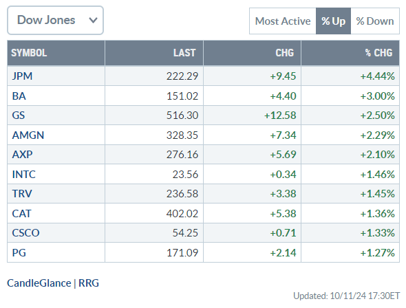Open the JPM symbol link
Screen dimensions: 406x308
pos(22,76)
